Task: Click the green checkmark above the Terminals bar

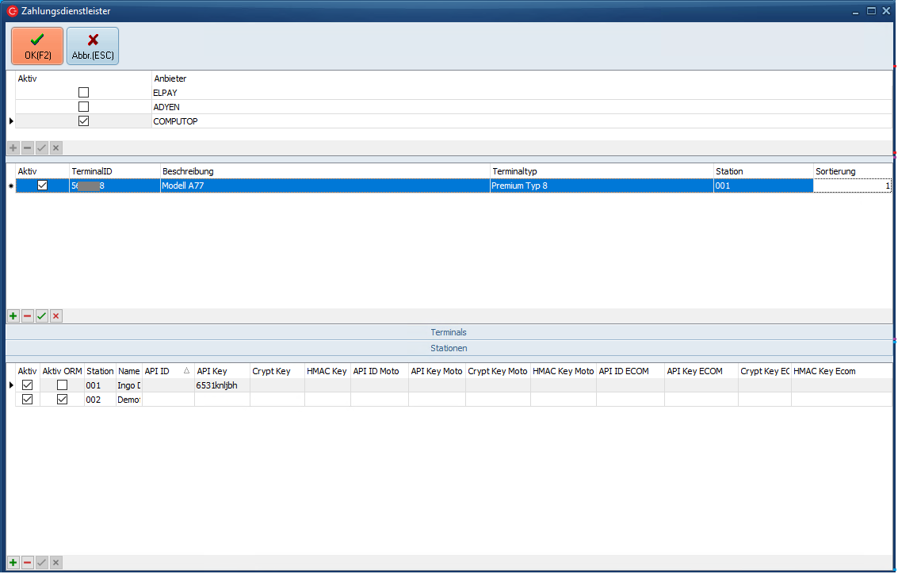Action: point(41,316)
